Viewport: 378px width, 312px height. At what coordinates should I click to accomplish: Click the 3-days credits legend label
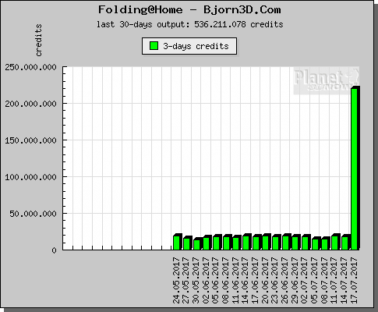196,46
